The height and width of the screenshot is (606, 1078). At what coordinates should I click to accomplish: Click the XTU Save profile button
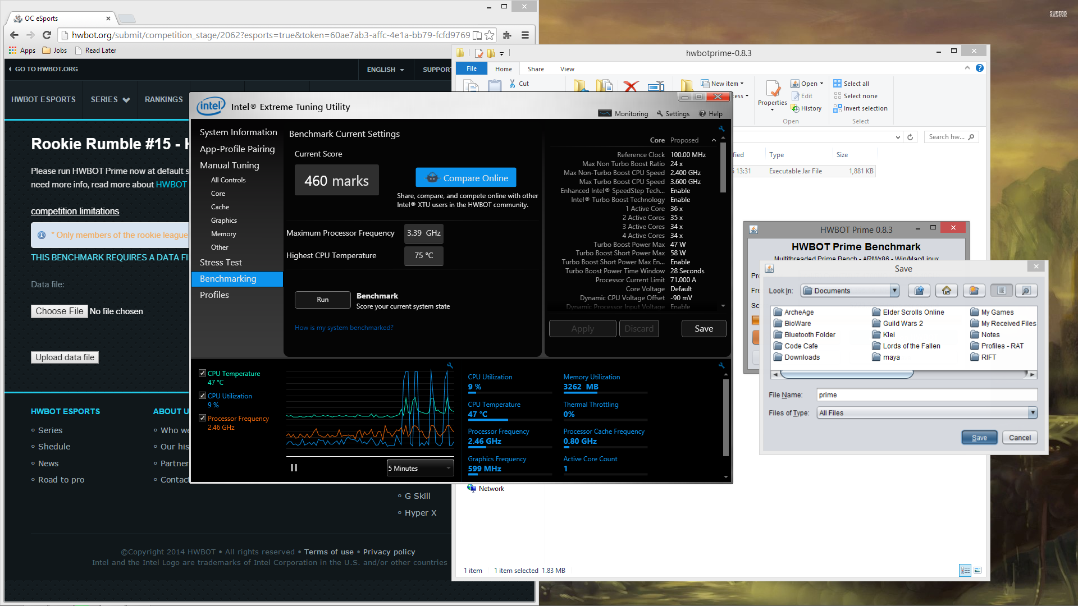[x=704, y=329]
